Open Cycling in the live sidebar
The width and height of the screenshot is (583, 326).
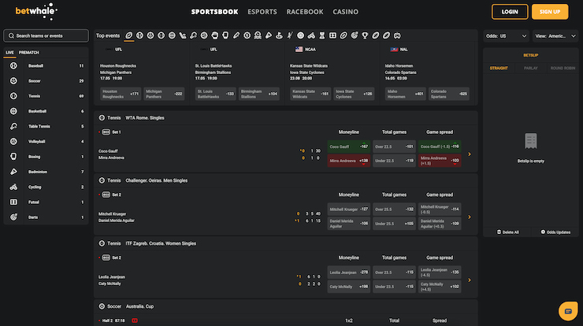(x=46, y=187)
